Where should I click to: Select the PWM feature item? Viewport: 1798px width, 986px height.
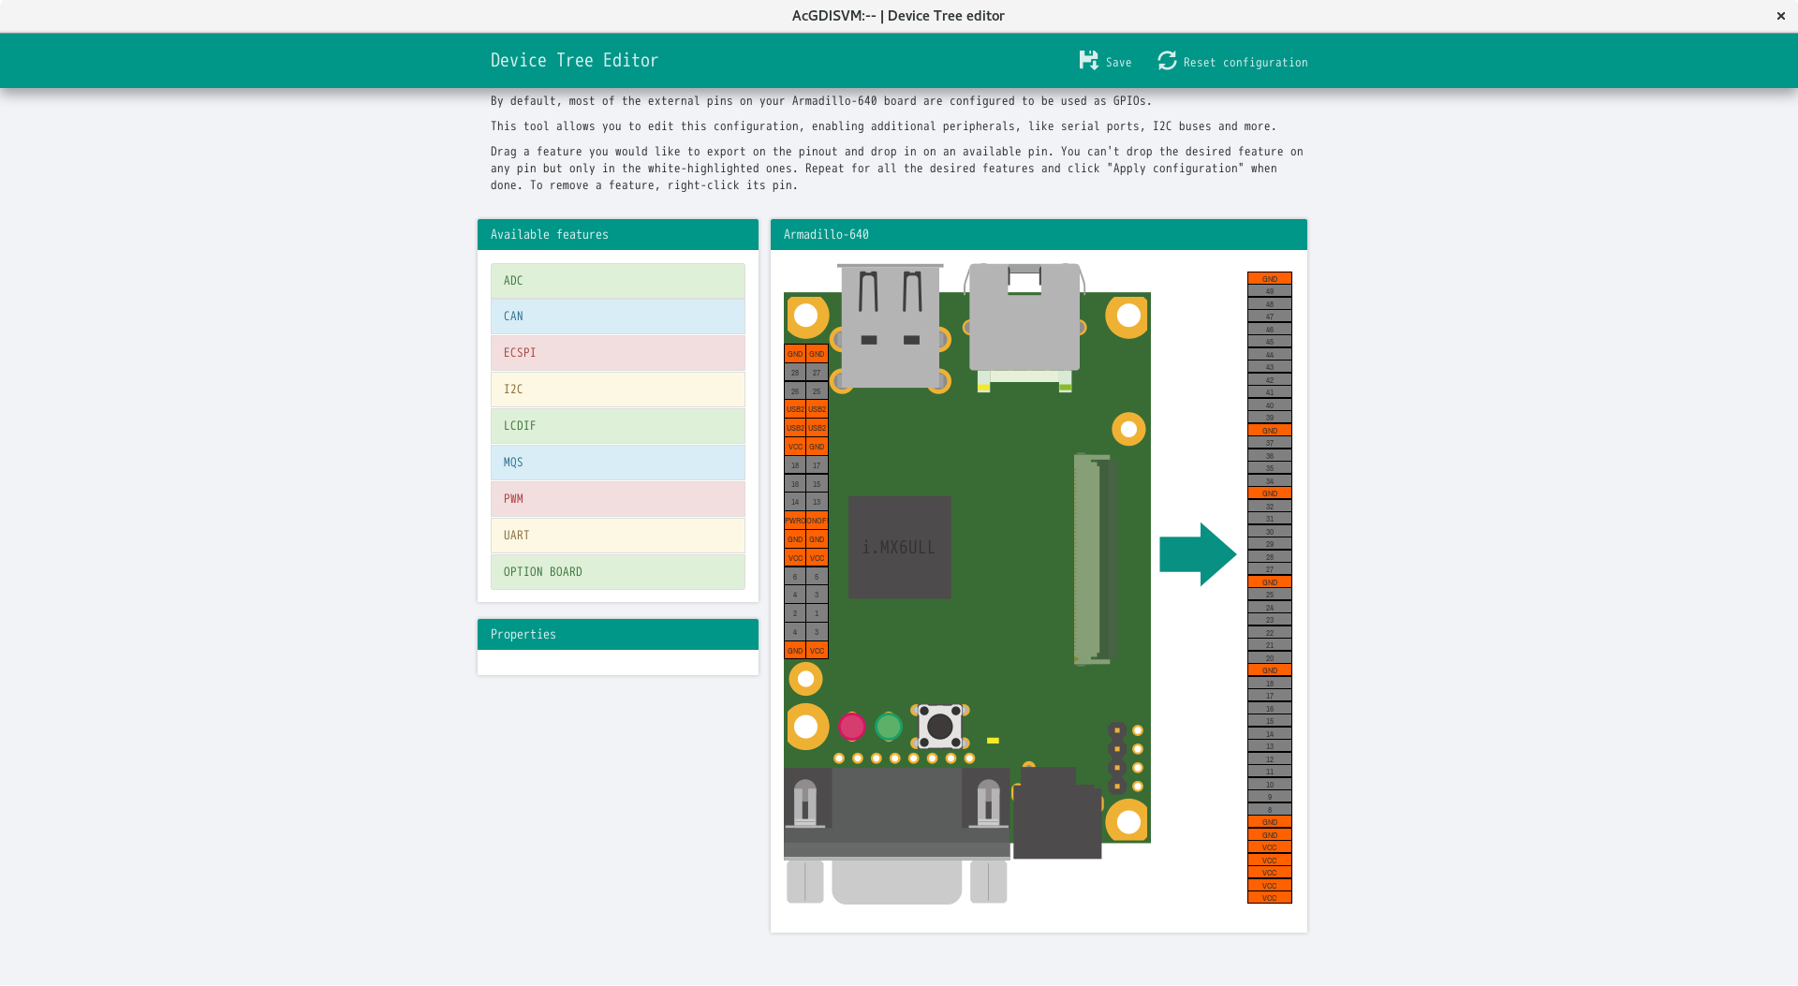[617, 499]
